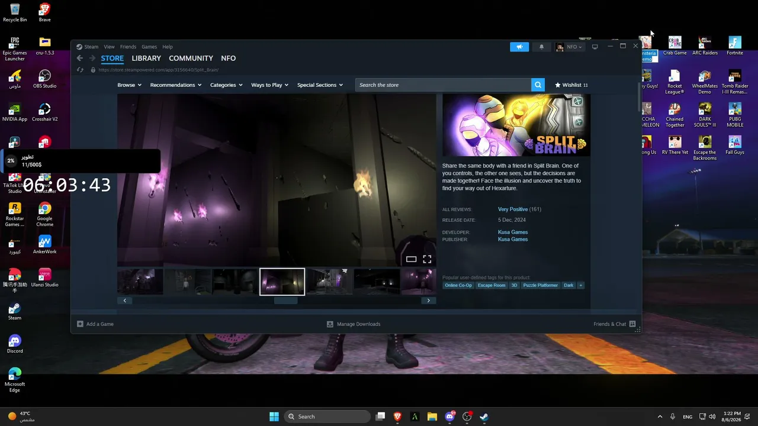This screenshot has height=426, width=758.
Task: Go back with Steam's back arrow
Action: 80,58
